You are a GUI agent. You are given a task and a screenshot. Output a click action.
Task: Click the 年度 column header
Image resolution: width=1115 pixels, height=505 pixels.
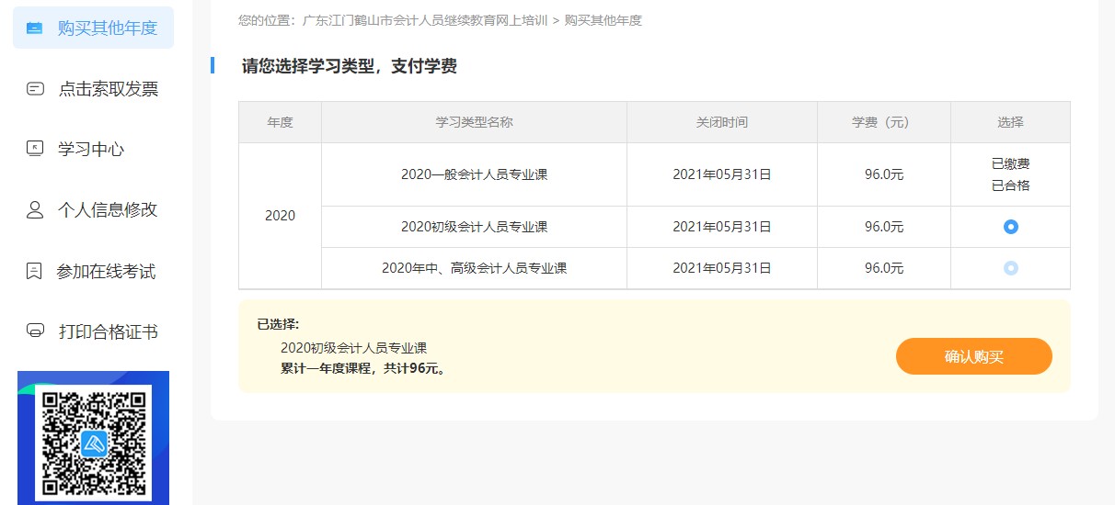[x=280, y=122]
